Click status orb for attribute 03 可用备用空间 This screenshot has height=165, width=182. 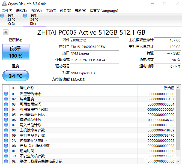point(6,104)
